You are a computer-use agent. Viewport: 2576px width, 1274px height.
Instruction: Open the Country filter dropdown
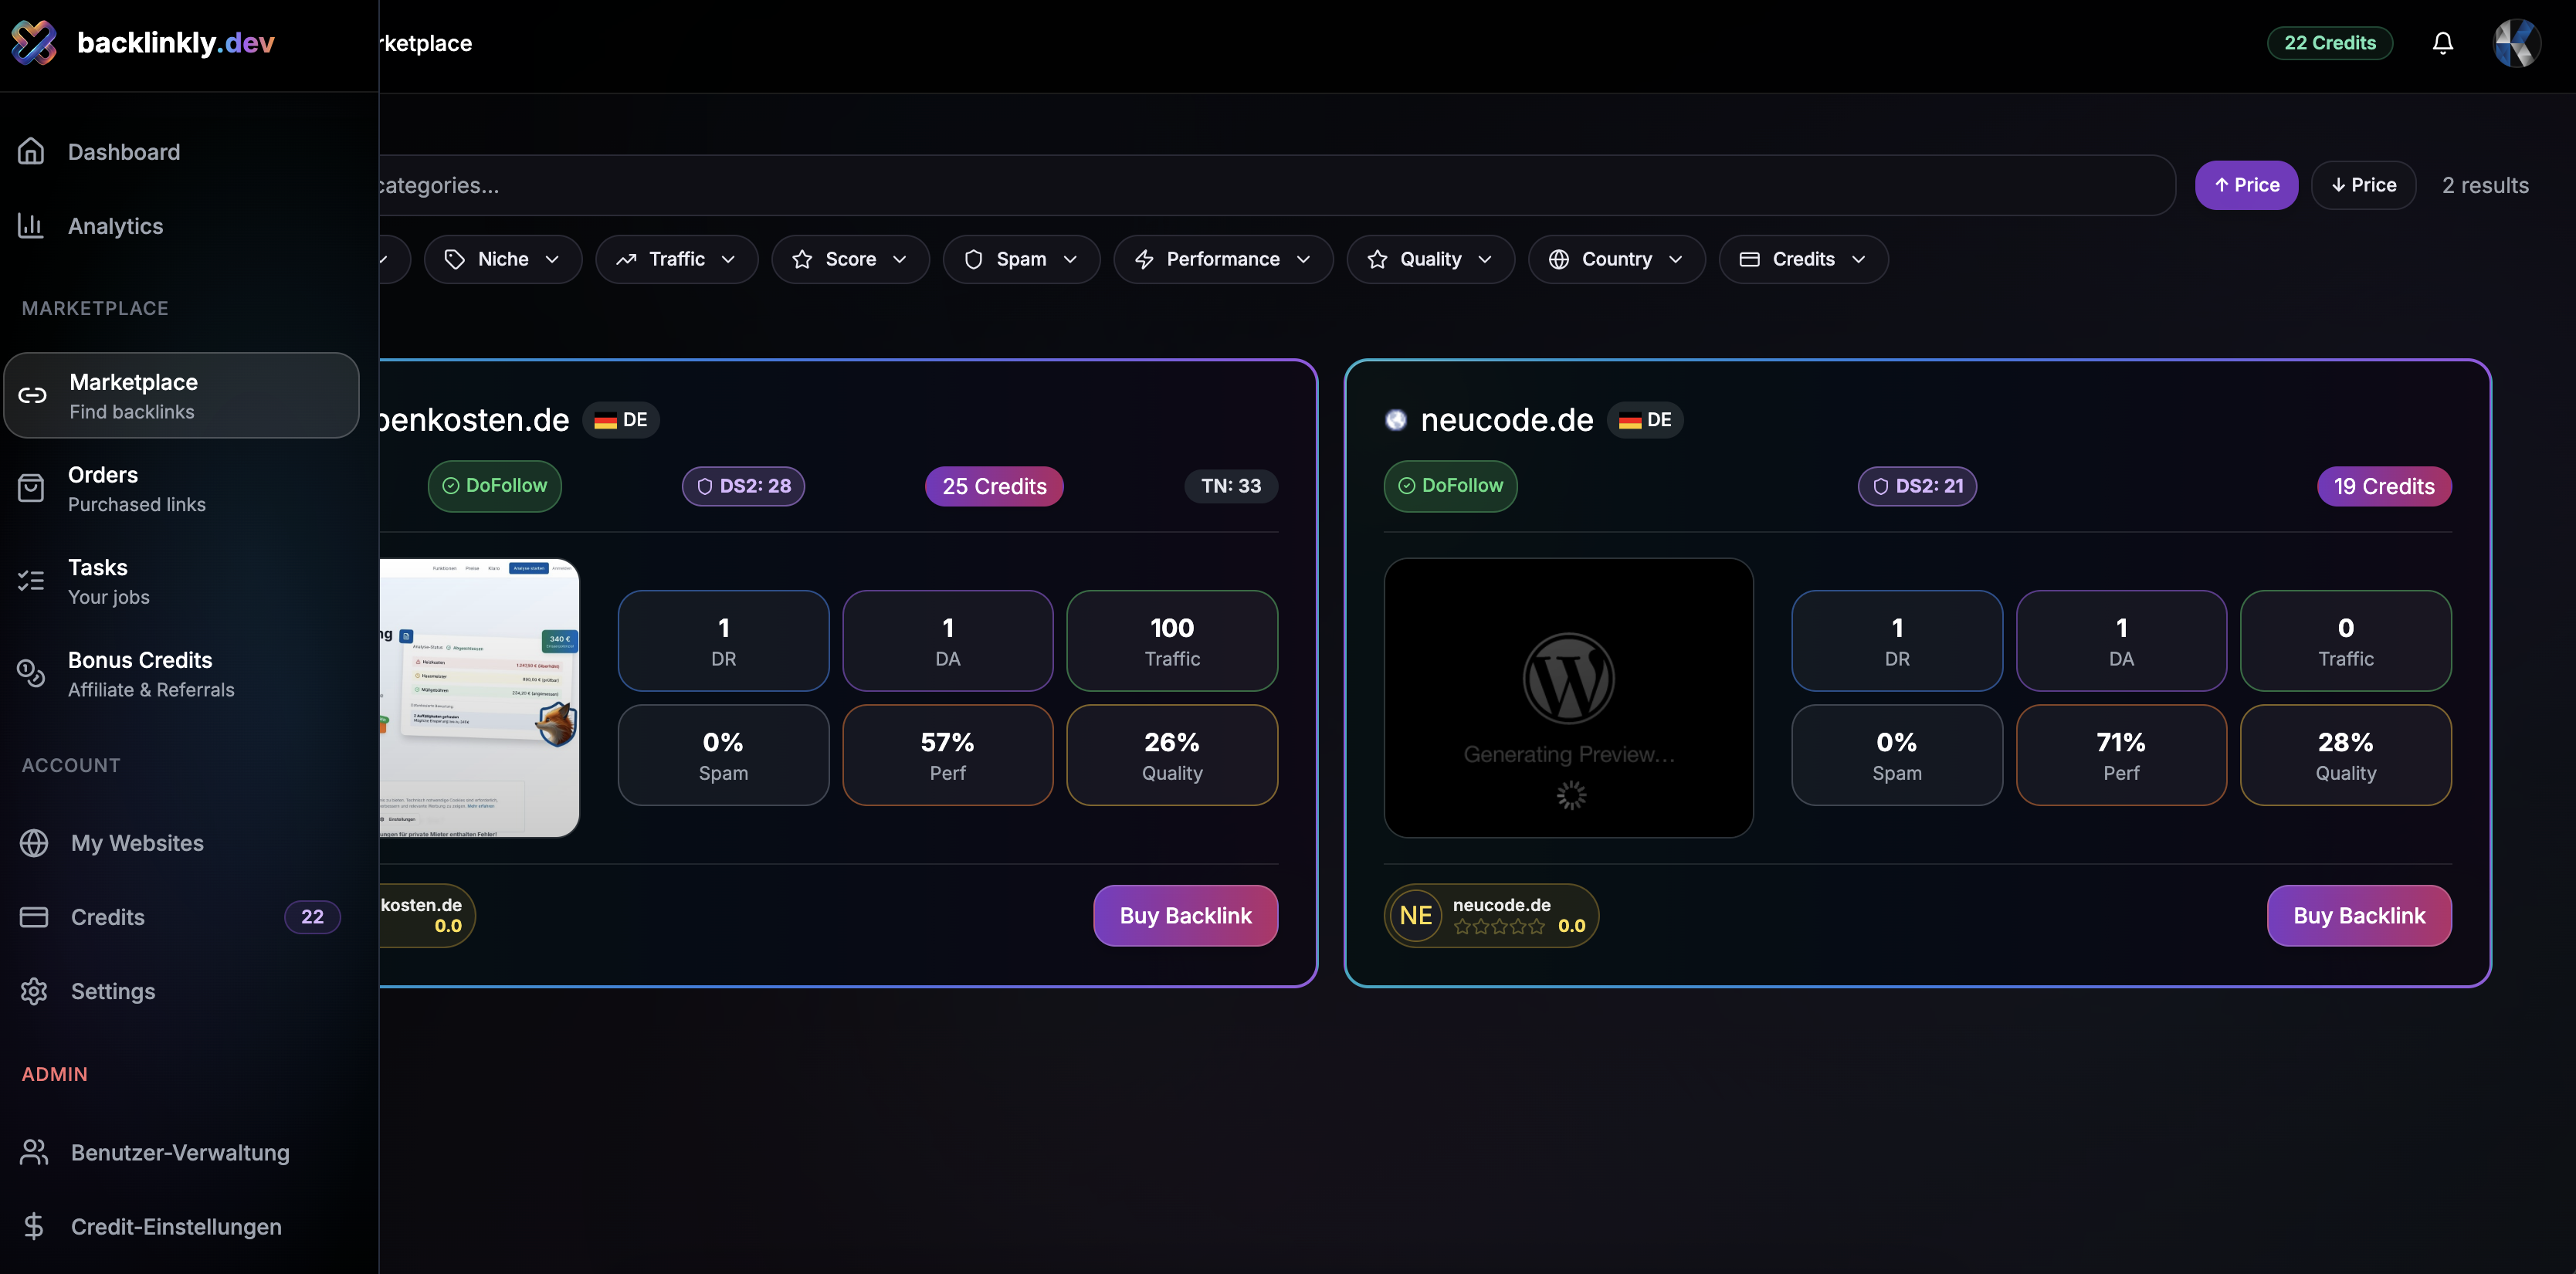pyautogui.click(x=1616, y=259)
